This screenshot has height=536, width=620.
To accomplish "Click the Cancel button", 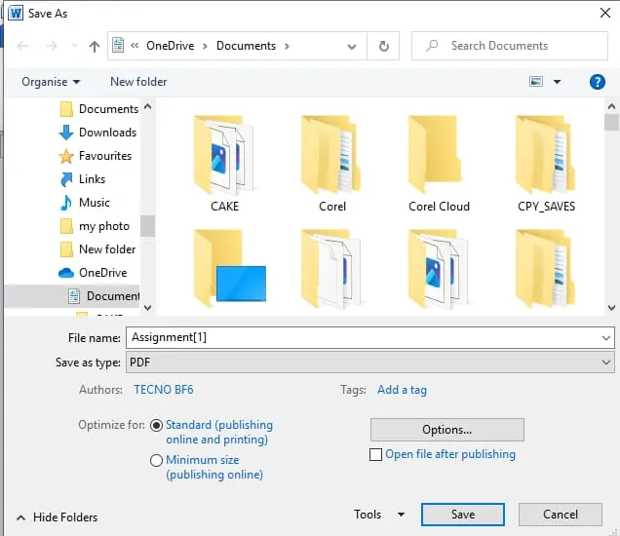I will coord(561,515).
